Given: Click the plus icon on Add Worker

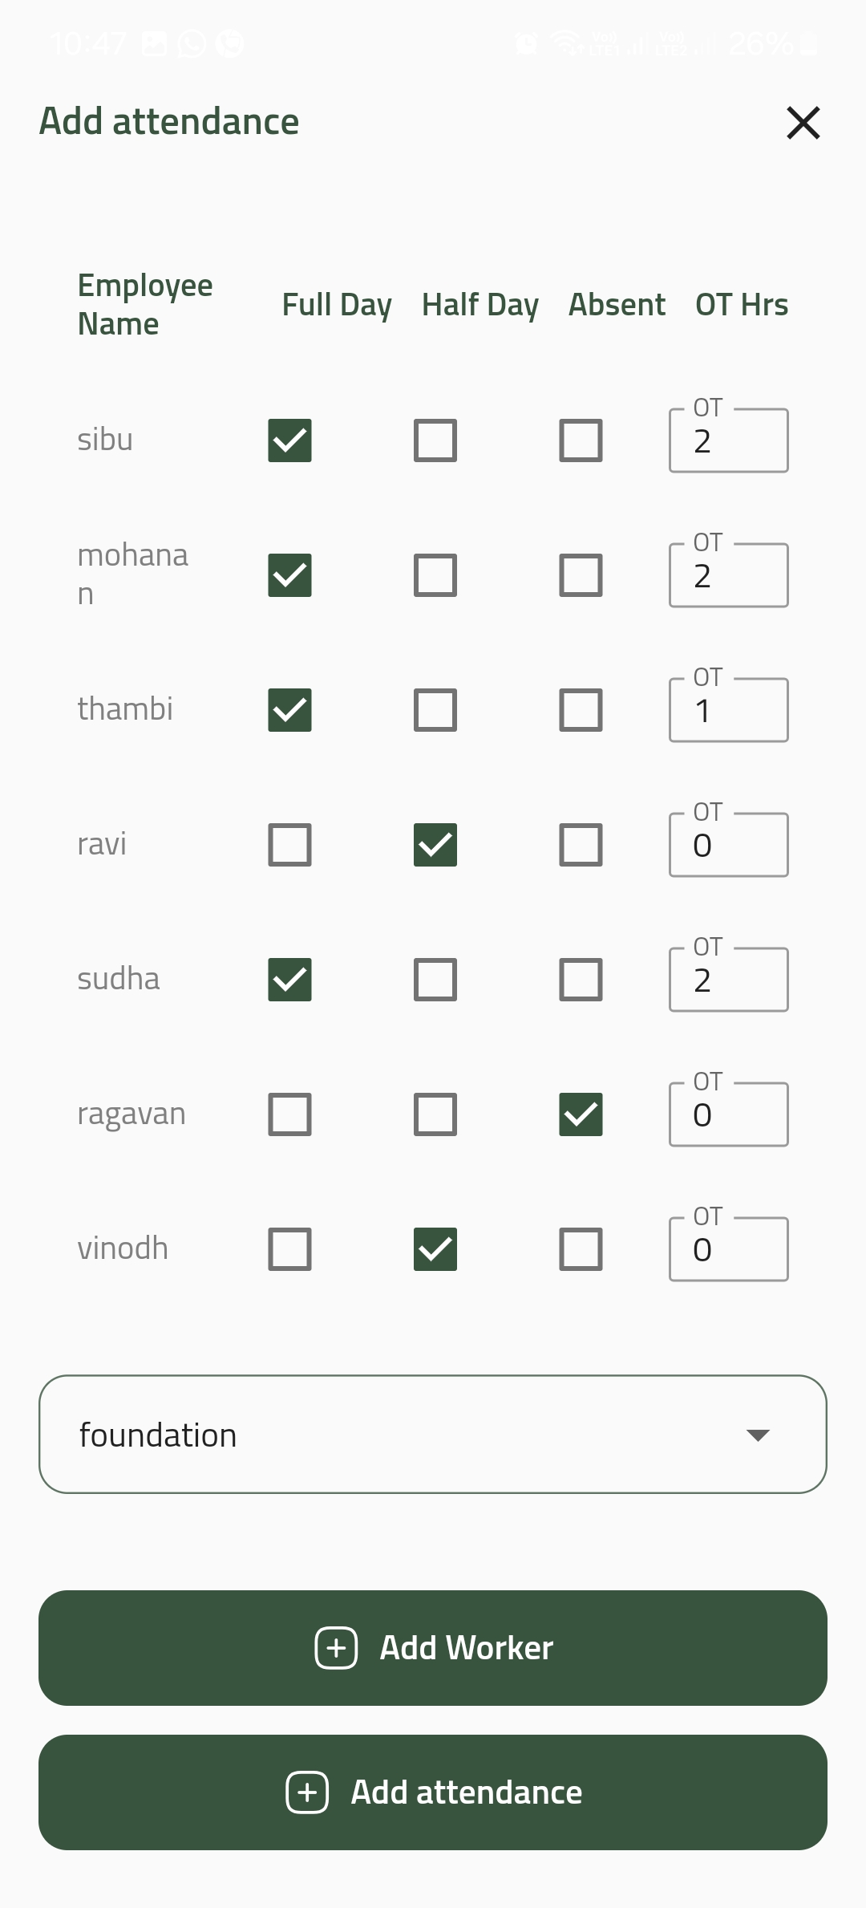Looking at the screenshot, I should 336,1648.
